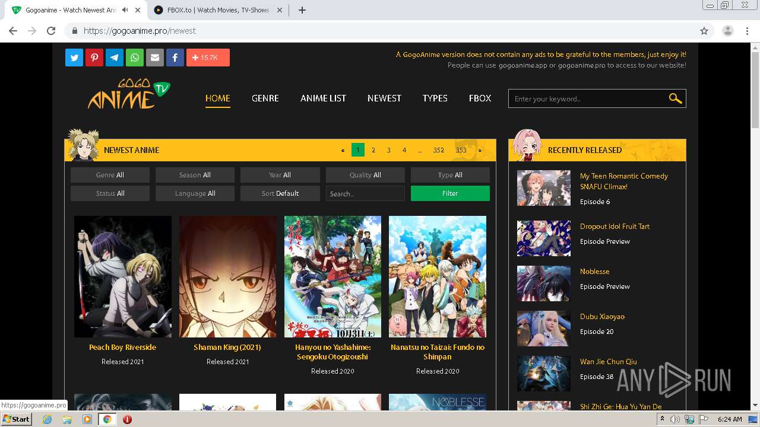760x427 pixels.
Task: Go back with browser back arrow
Action: click(x=13, y=31)
